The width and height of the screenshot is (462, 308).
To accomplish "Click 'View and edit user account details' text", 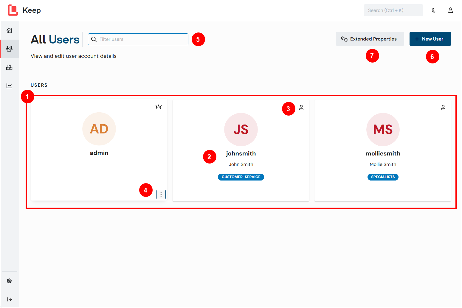I will [x=74, y=56].
